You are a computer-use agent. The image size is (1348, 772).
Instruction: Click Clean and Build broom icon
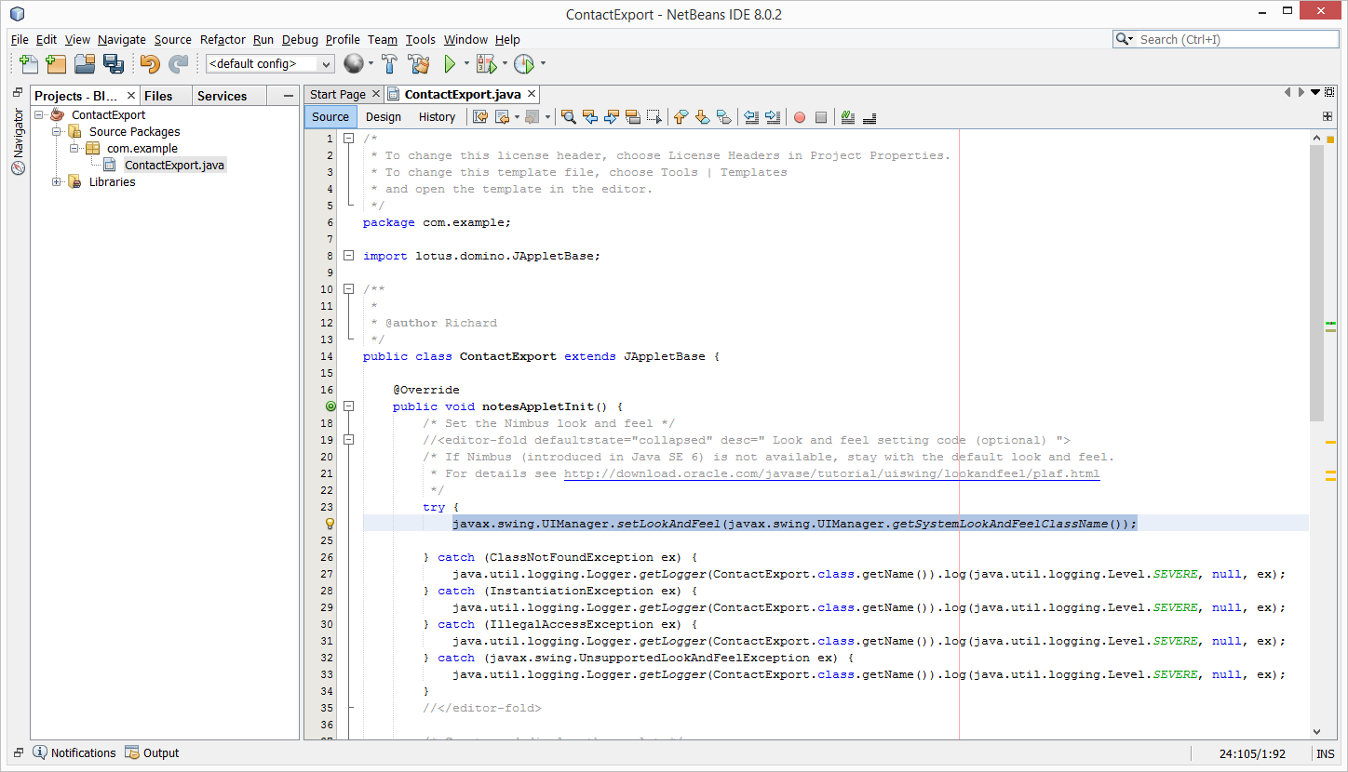pyautogui.click(x=419, y=64)
